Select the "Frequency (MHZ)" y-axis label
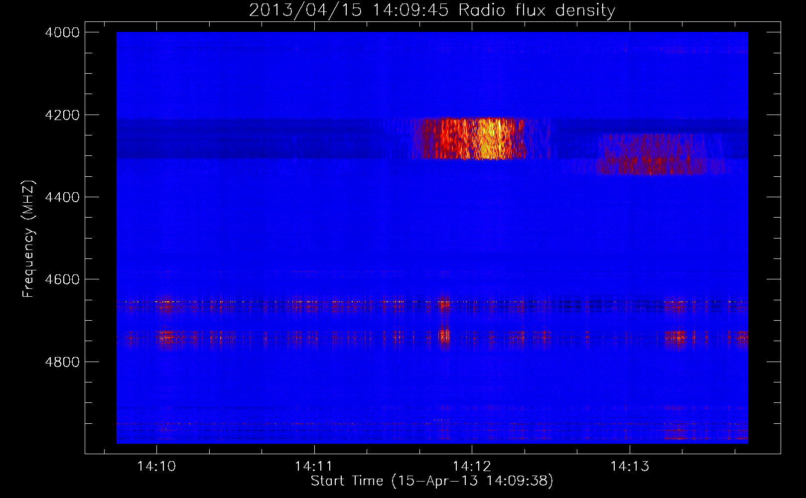The width and height of the screenshot is (806, 498). pos(29,239)
